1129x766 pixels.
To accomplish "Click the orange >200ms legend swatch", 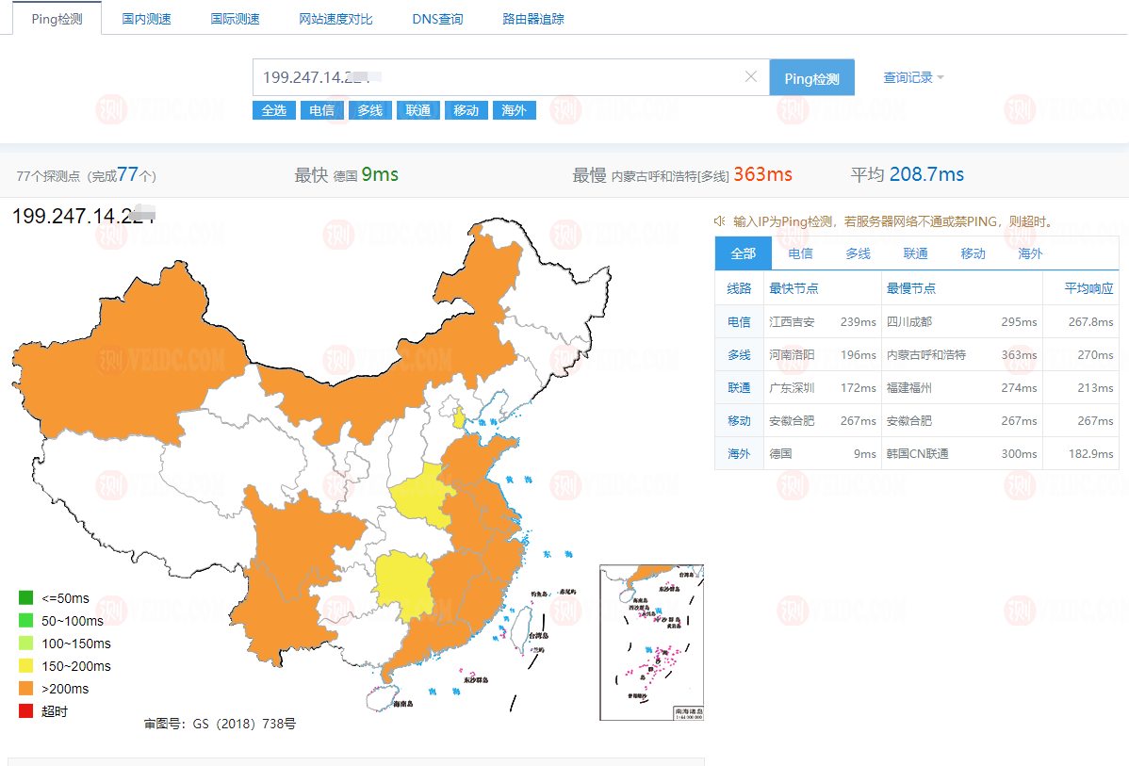I will pyautogui.click(x=24, y=688).
